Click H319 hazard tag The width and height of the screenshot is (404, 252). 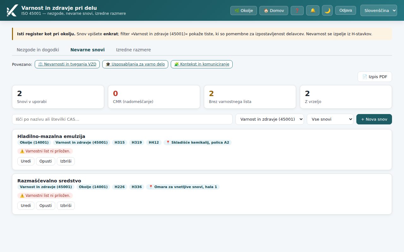[137, 142]
